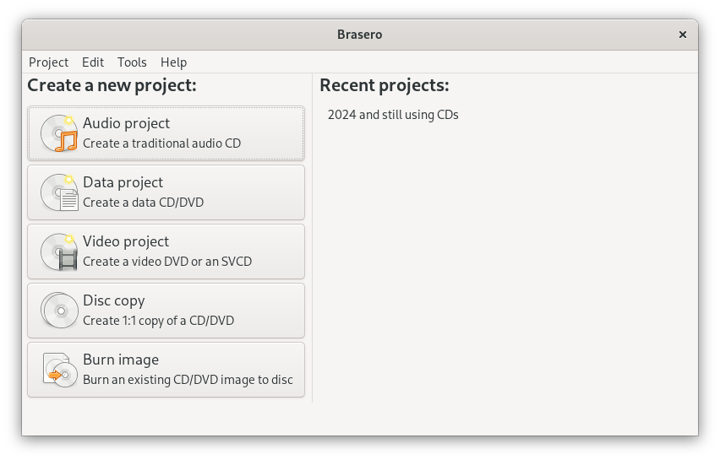720x460 pixels.
Task: Click the audio CD icon with music note
Action: pyautogui.click(x=59, y=133)
